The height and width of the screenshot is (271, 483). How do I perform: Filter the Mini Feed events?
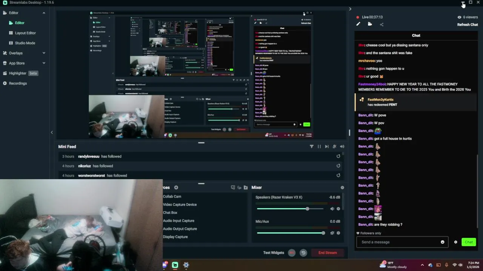point(312,146)
